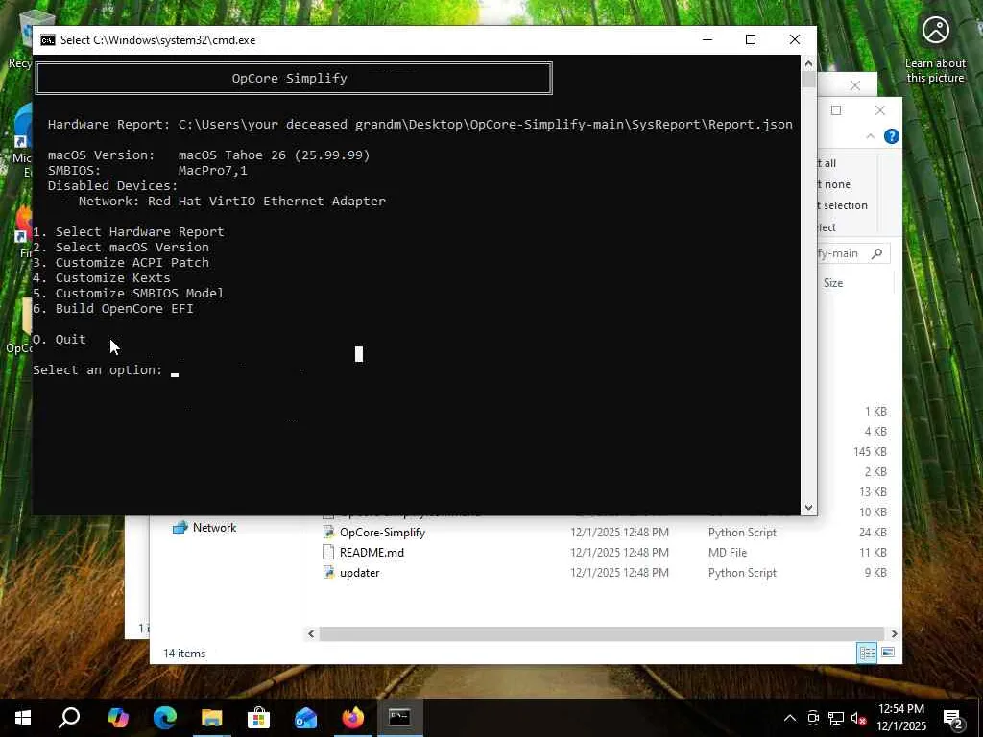Viewport: 983px width, 737px height.
Task: Select Network in Explorer navigation pane
Action: [214, 528]
